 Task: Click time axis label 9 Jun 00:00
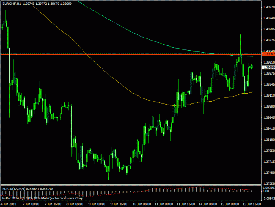pyautogui.click(x=97, y=204)
